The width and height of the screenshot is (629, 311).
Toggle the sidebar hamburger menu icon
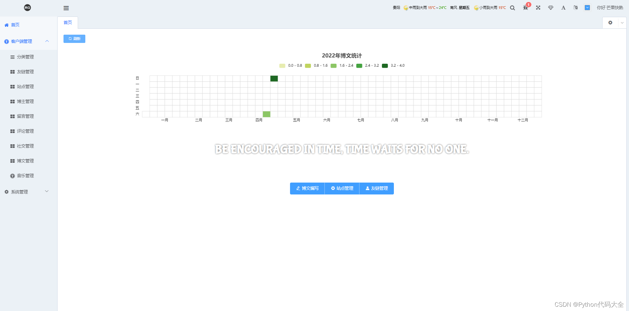[66, 8]
